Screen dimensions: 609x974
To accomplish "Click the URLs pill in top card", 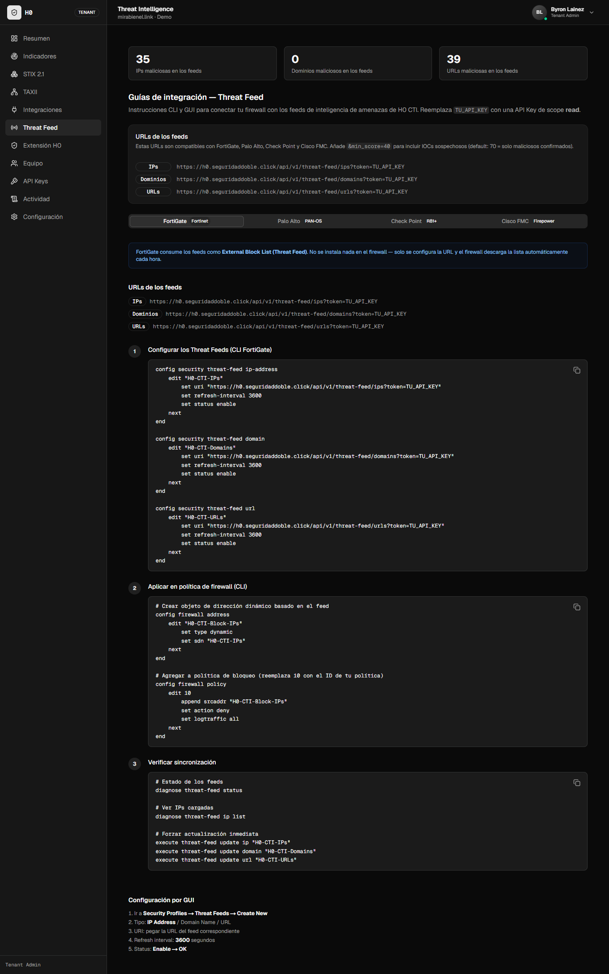I will click(153, 192).
